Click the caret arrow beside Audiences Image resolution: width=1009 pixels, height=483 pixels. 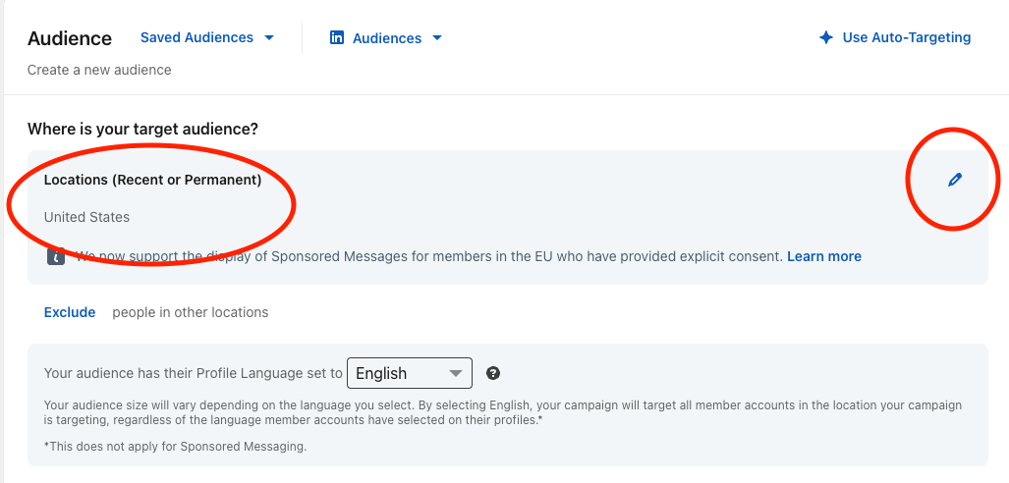437,38
